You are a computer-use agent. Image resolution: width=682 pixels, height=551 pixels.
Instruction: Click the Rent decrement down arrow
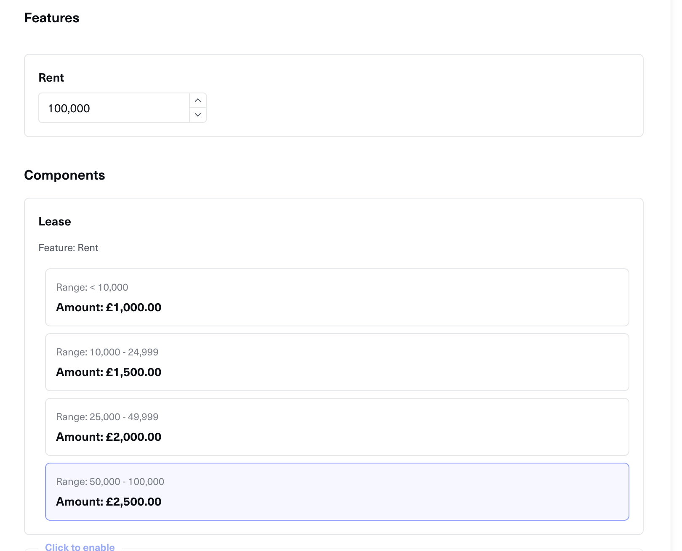click(x=198, y=115)
